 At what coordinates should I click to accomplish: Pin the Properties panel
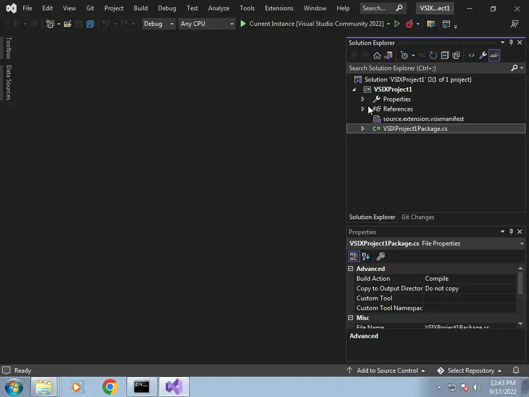[x=511, y=232]
